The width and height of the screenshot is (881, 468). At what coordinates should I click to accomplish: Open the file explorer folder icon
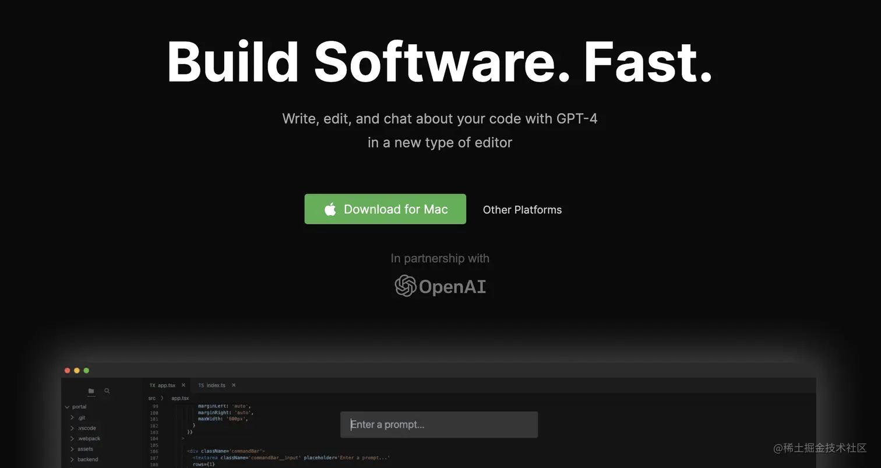coord(91,391)
